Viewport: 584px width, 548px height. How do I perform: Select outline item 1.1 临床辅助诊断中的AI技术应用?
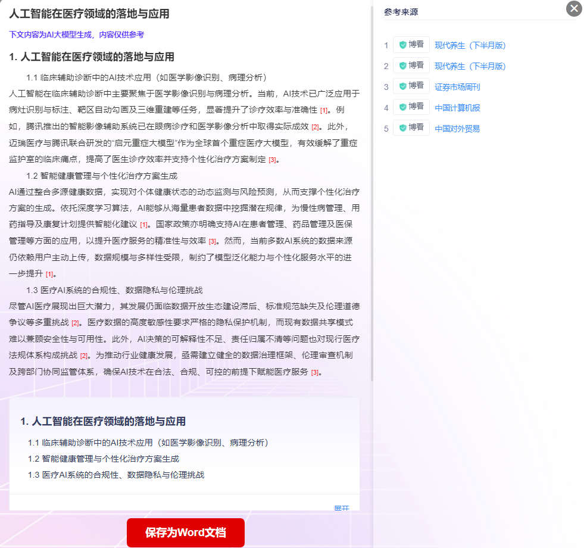[148, 443]
